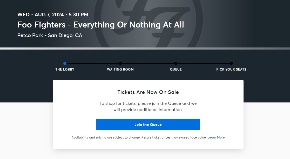The image size is (290, 159).
Task: Click the line between Queue and Pick Your Seats
Action: [204, 63]
